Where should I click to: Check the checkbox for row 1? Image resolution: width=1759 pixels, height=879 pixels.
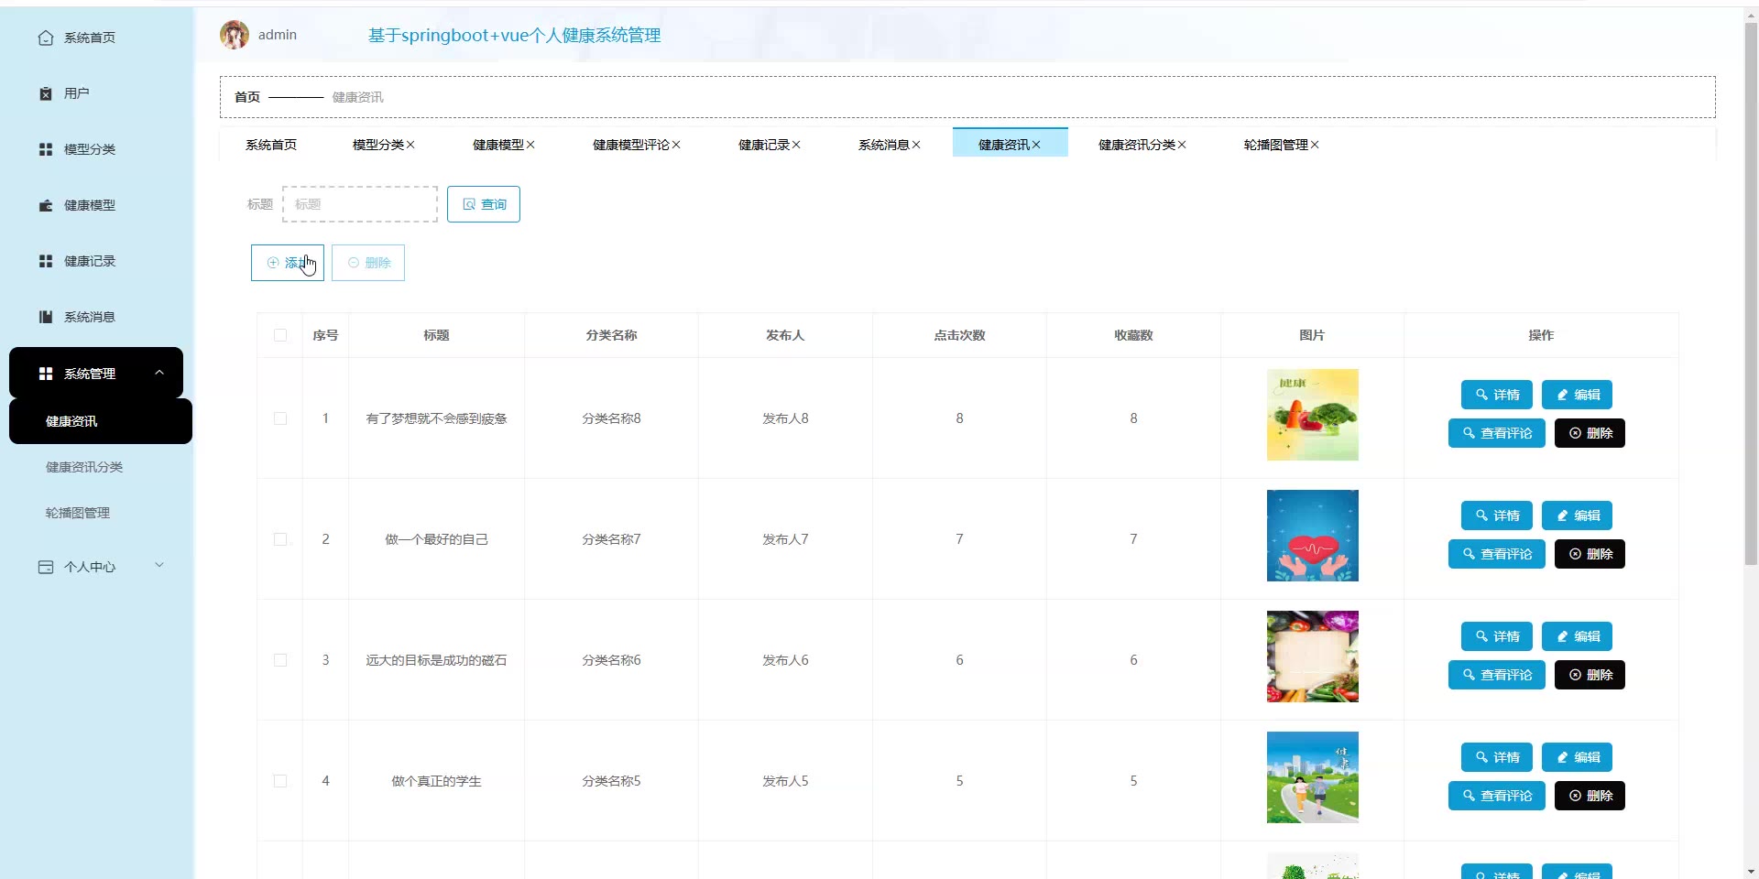point(280,418)
